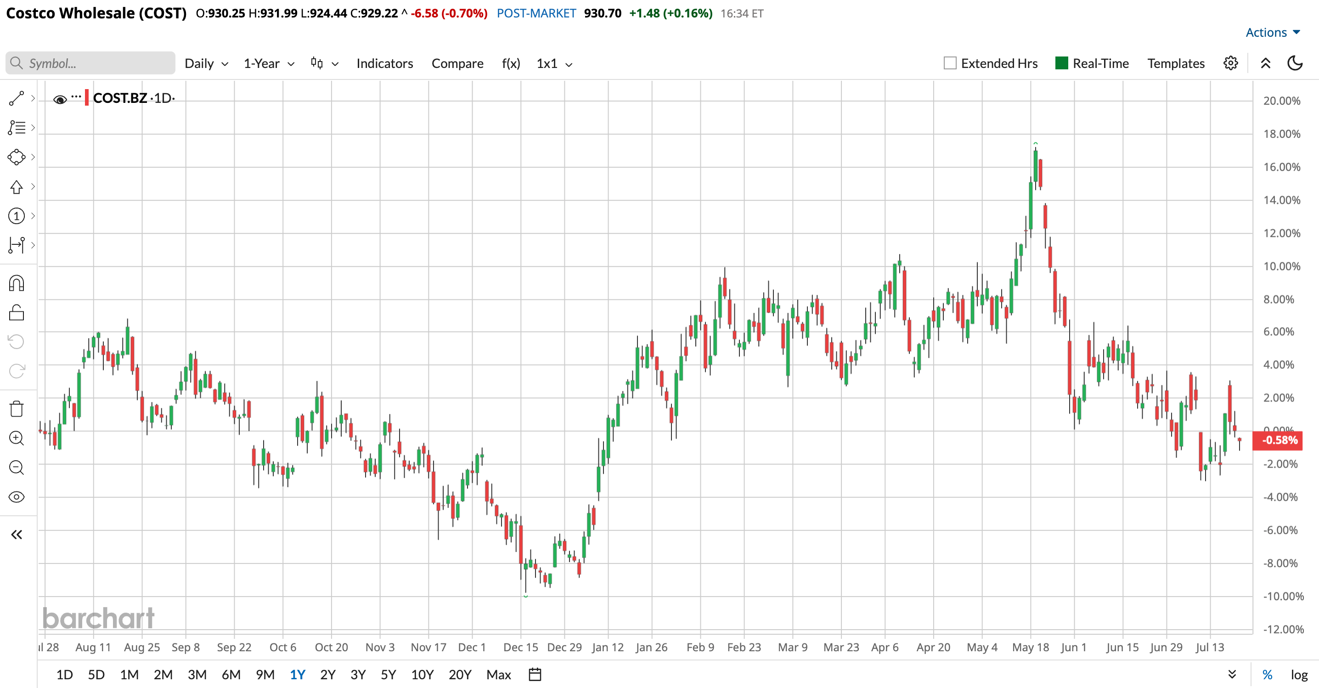Open the Daily frequency dropdown
Image resolution: width=1319 pixels, height=688 pixels.
point(206,63)
